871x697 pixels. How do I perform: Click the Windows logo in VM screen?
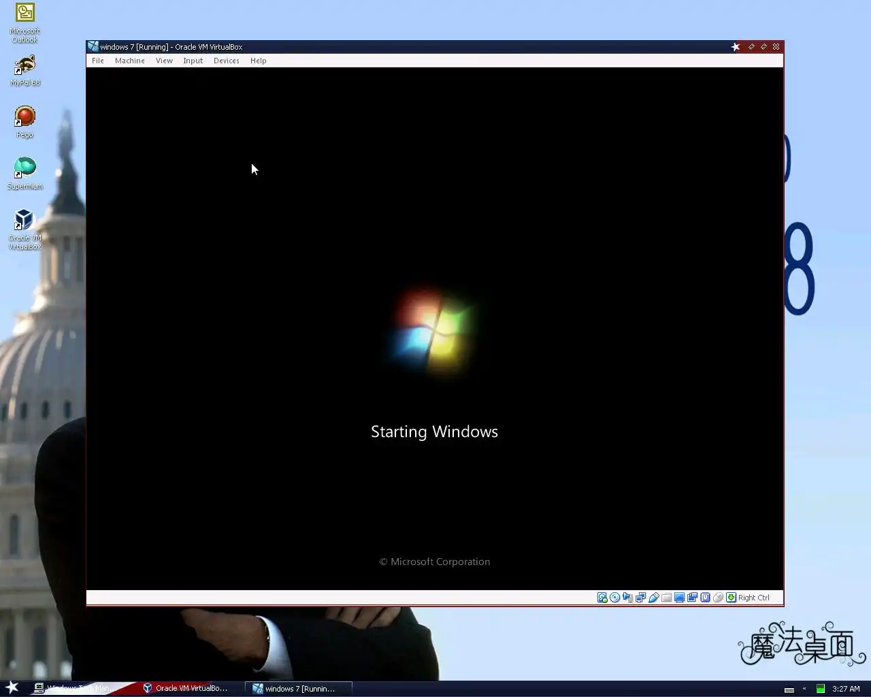[433, 331]
